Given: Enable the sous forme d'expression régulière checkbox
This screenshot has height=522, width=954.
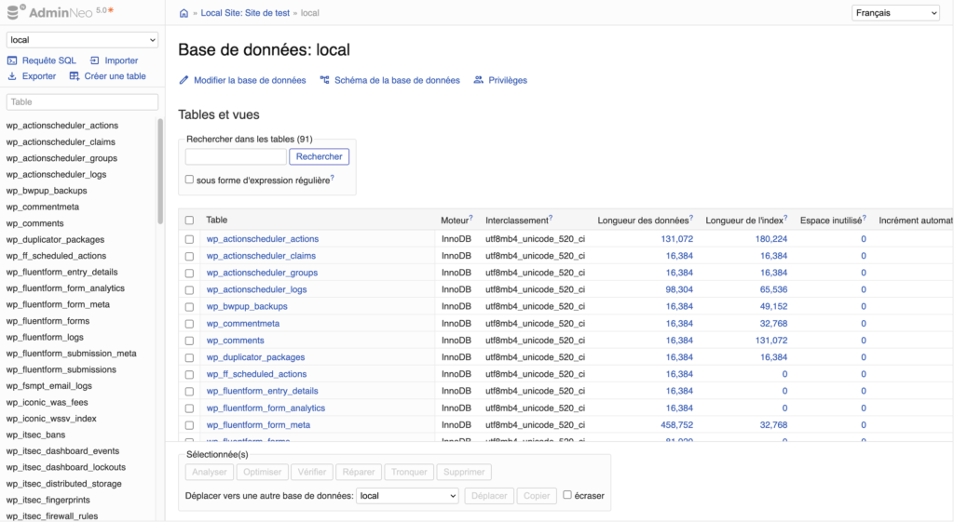Looking at the screenshot, I should 189,180.
